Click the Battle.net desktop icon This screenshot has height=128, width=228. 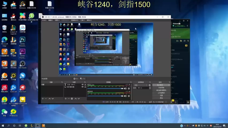(13, 89)
